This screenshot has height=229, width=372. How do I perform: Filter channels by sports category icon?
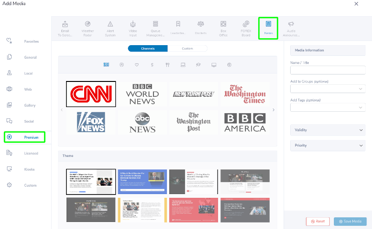[121, 65]
